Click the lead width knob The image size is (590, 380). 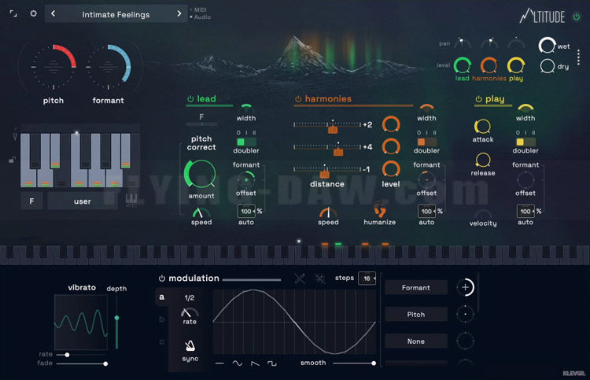coord(246,108)
